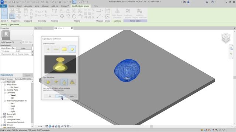Viewport: 236px width, 132px height.
Task: Click the user sign-in icon
Action: point(188,2)
